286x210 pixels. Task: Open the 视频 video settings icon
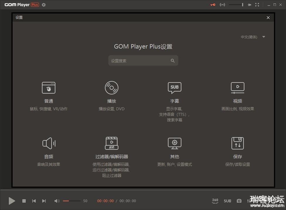[x=237, y=88]
